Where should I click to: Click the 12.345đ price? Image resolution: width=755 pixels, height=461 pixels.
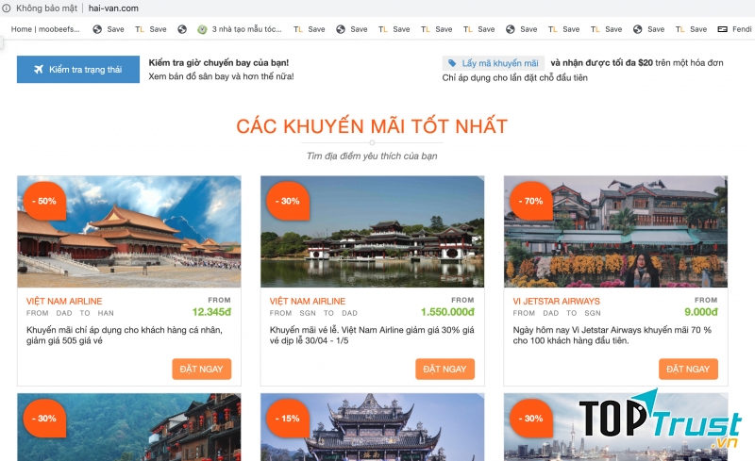(211, 312)
